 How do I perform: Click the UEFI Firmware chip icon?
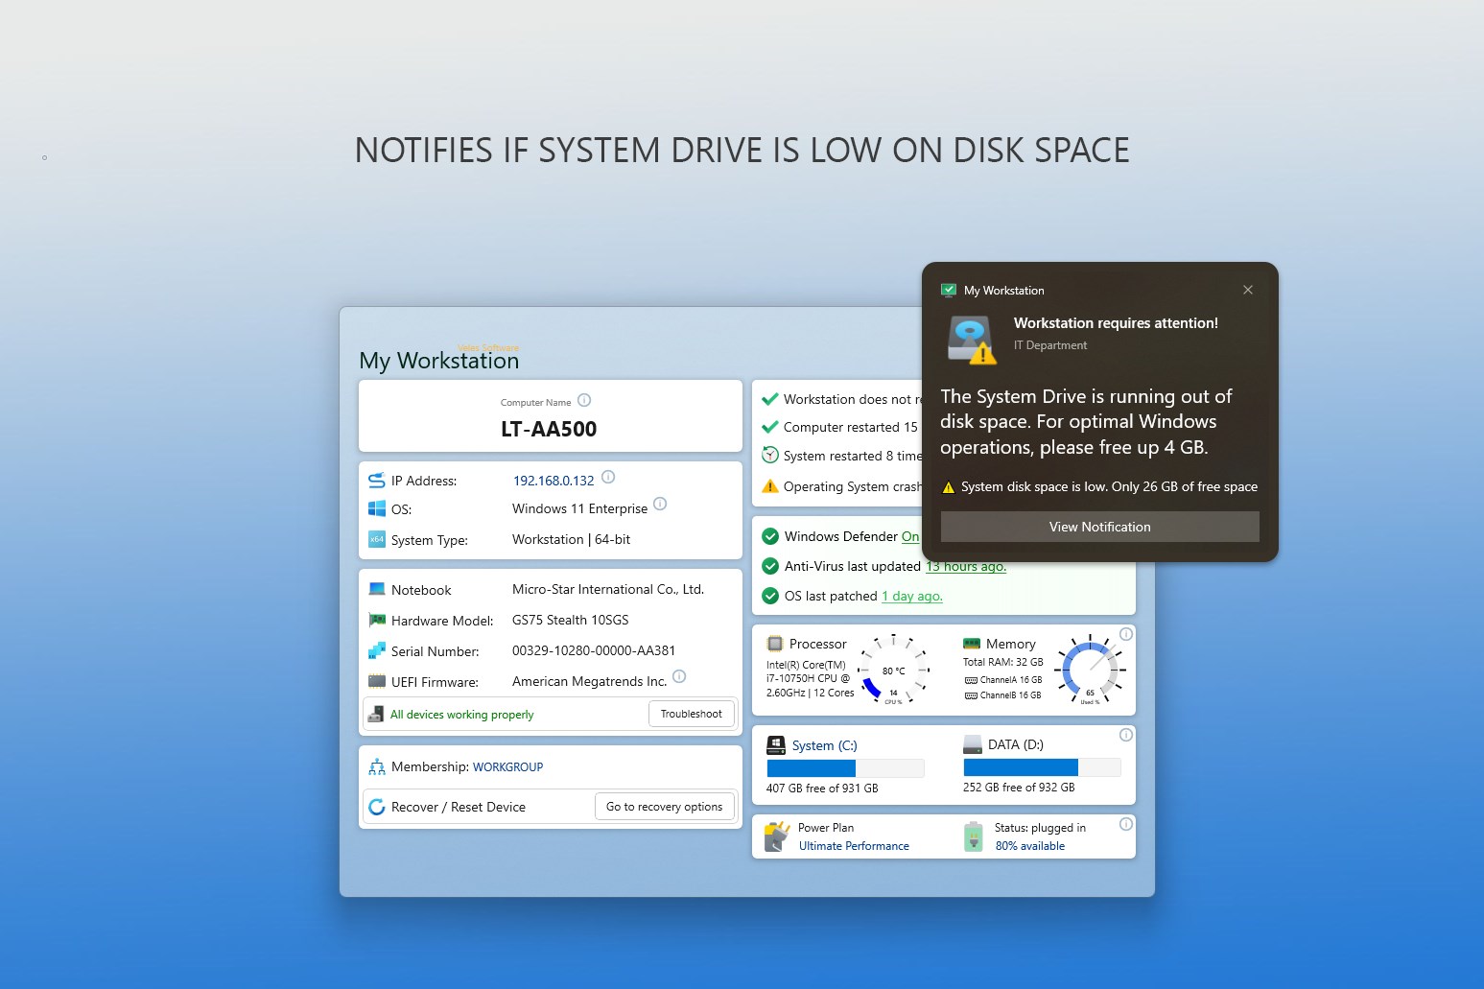click(377, 681)
